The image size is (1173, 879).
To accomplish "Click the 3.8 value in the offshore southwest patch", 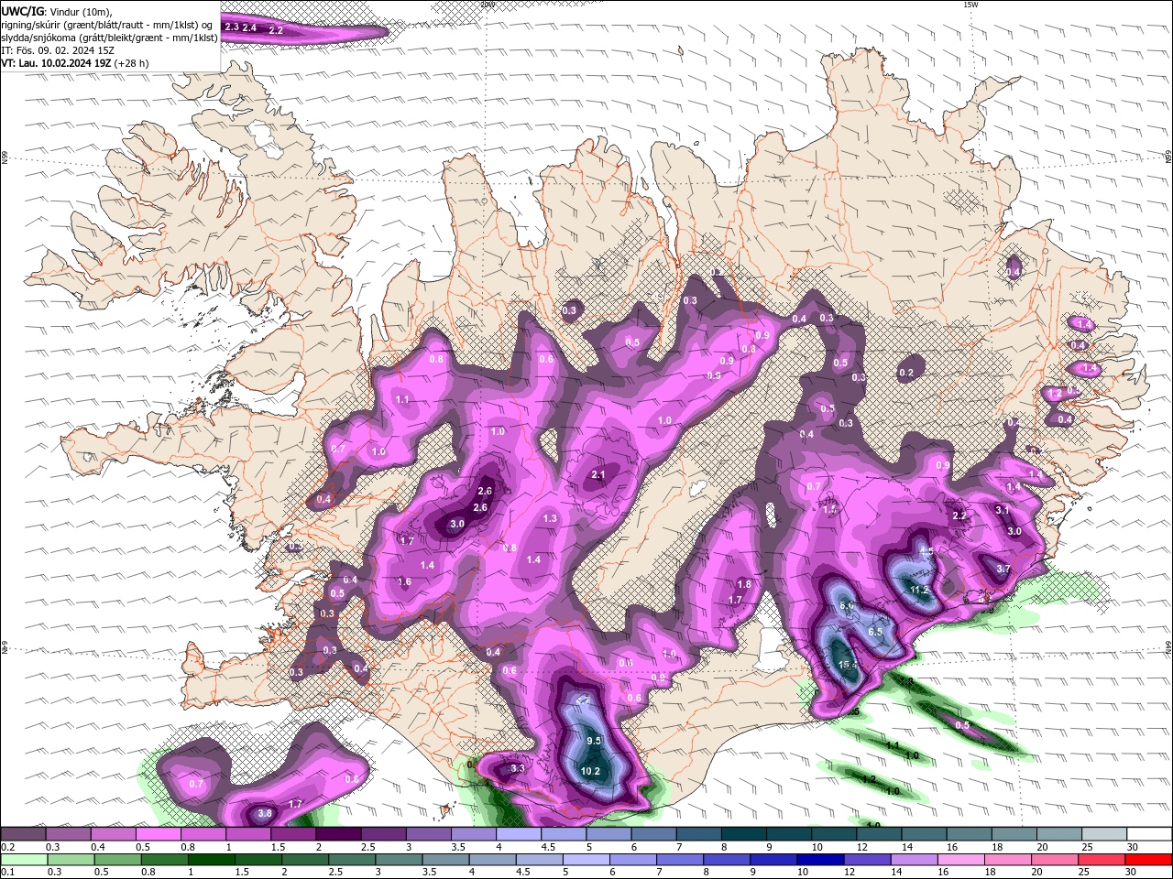I will point(265,813).
